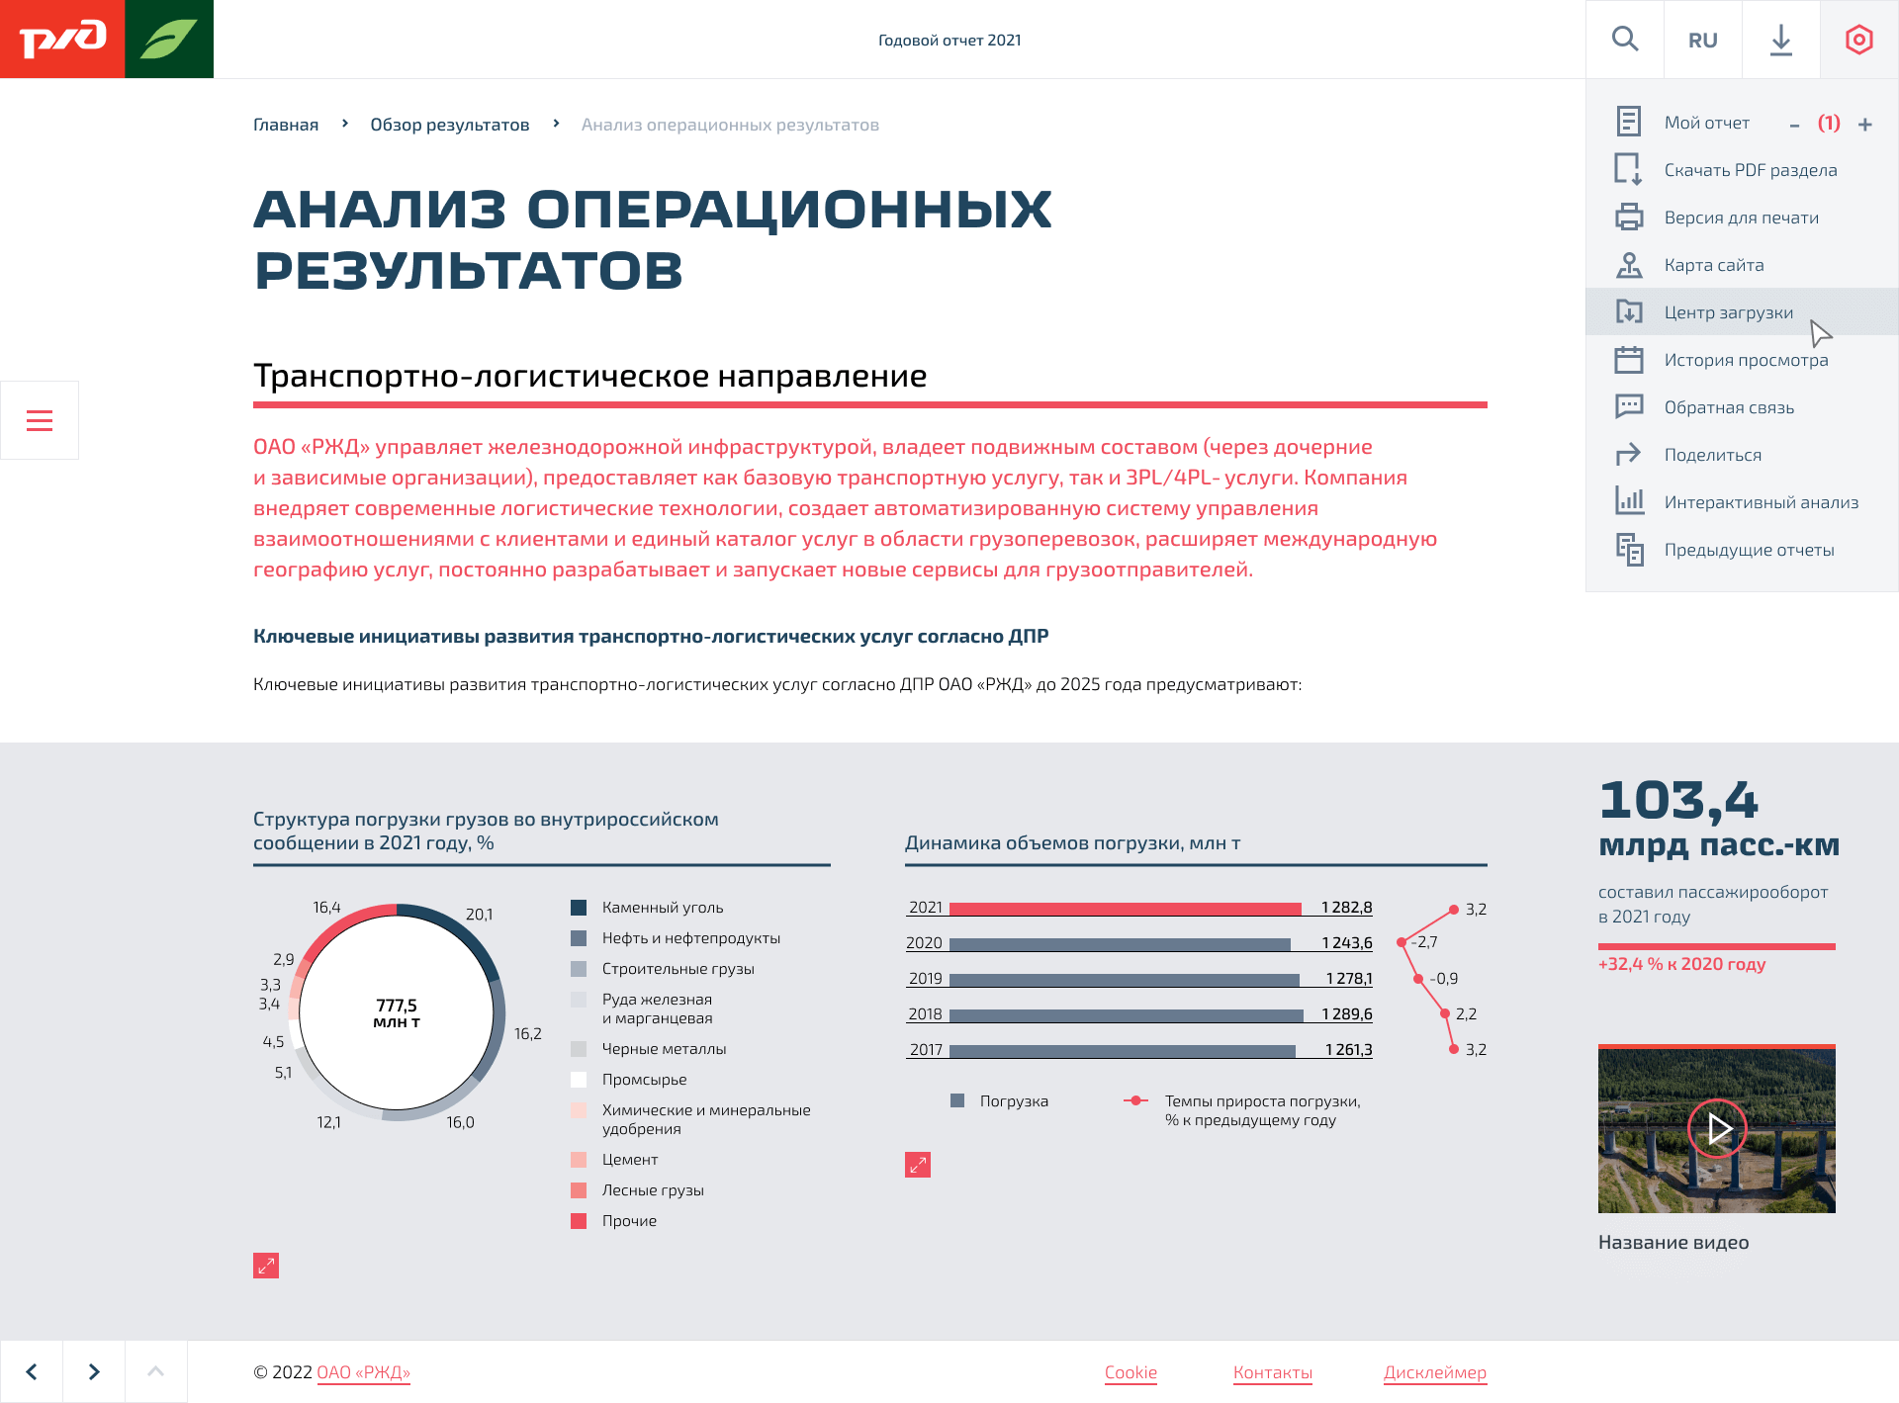Click the download center folder icon
This screenshot has height=1403, width=1899.
[x=1629, y=311]
